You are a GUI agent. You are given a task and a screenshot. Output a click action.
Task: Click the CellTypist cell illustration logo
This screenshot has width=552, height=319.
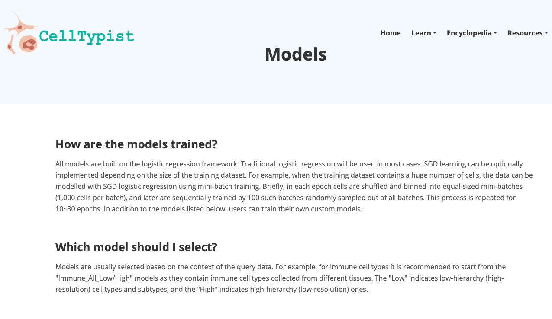coord(21,34)
